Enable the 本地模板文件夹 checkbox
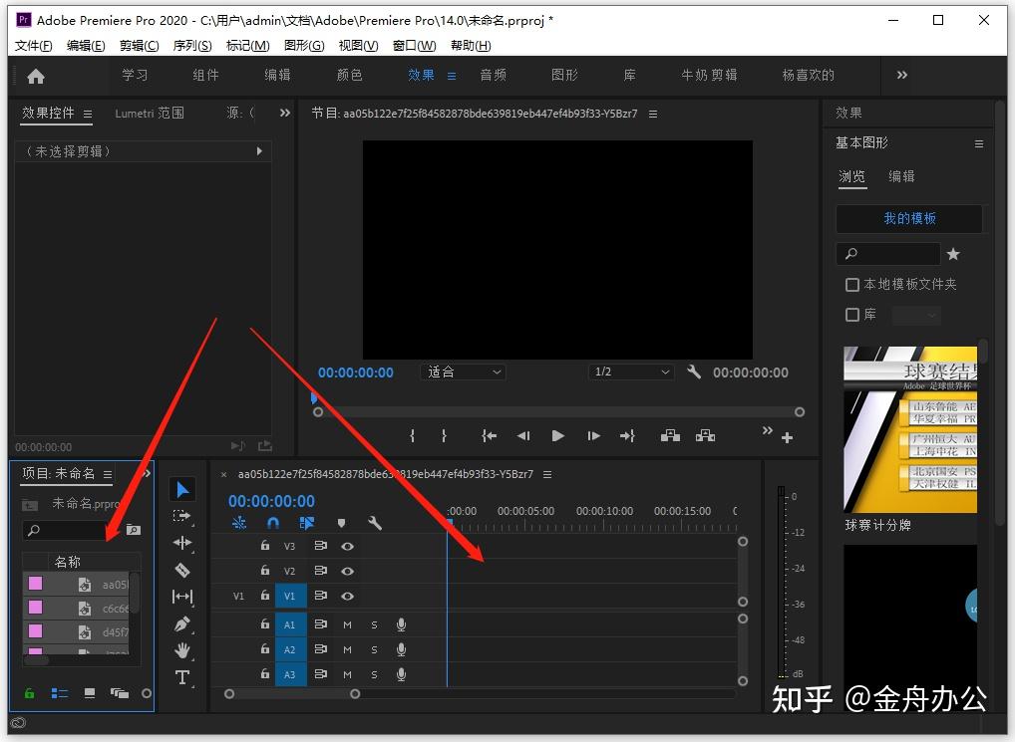This screenshot has width=1015, height=742. [x=852, y=285]
